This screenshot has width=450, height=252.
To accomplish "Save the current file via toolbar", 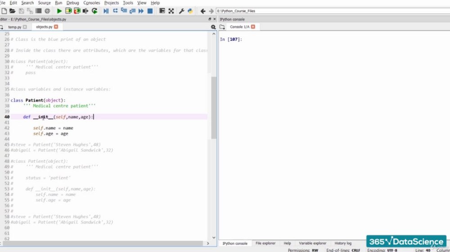I will [x=21, y=11].
